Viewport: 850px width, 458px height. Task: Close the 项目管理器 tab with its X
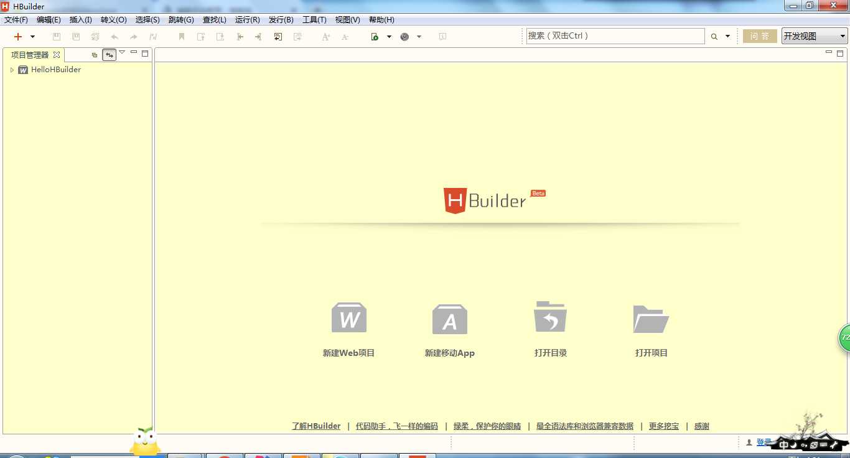pos(57,55)
